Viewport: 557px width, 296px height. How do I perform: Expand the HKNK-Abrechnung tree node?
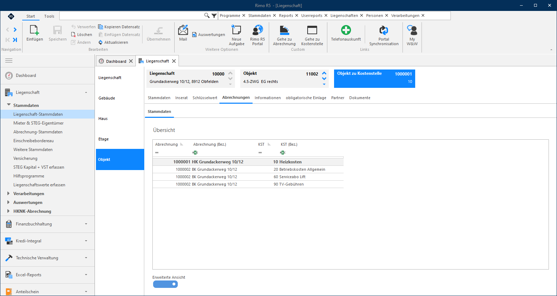click(x=8, y=211)
